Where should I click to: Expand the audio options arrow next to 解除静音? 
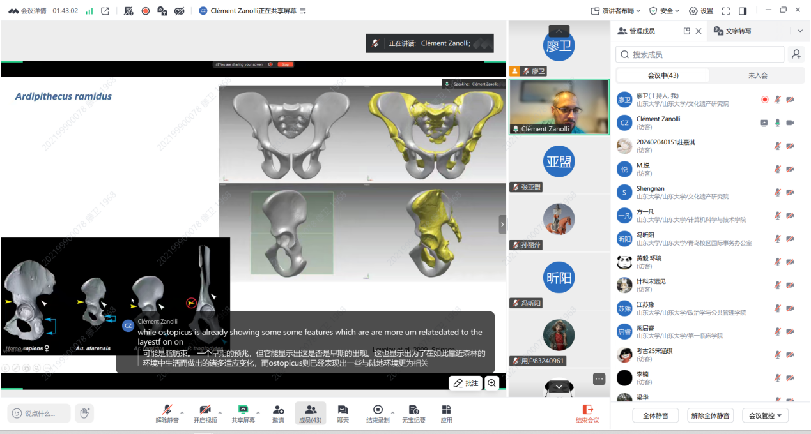(182, 412)
